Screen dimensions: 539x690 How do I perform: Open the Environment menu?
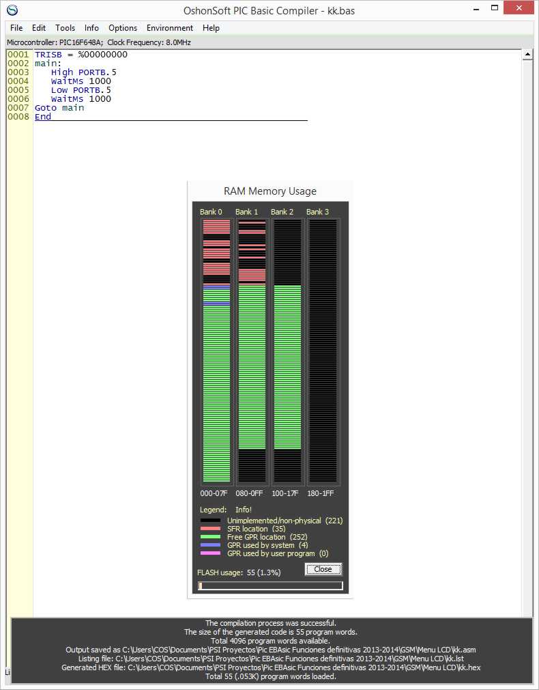pyautogui.click(x=170, y=28)
